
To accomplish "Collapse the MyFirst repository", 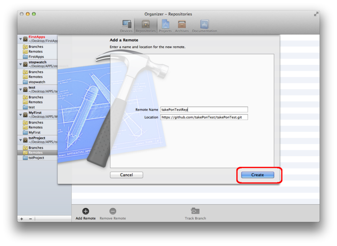I will point(20,115).
